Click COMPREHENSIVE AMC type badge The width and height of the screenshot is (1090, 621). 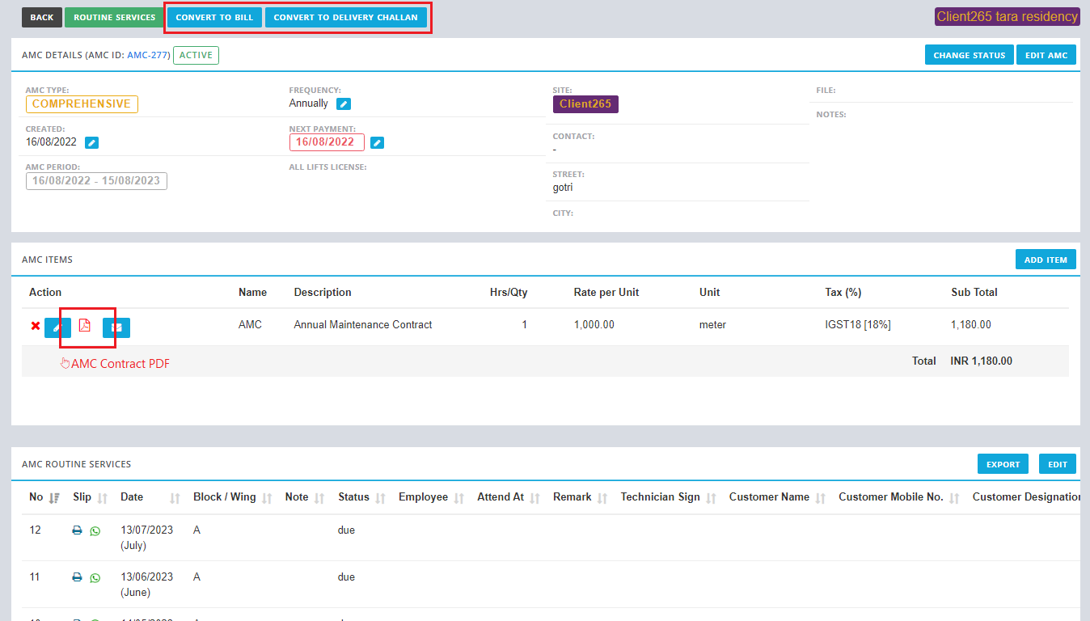(x=82, y=104)
